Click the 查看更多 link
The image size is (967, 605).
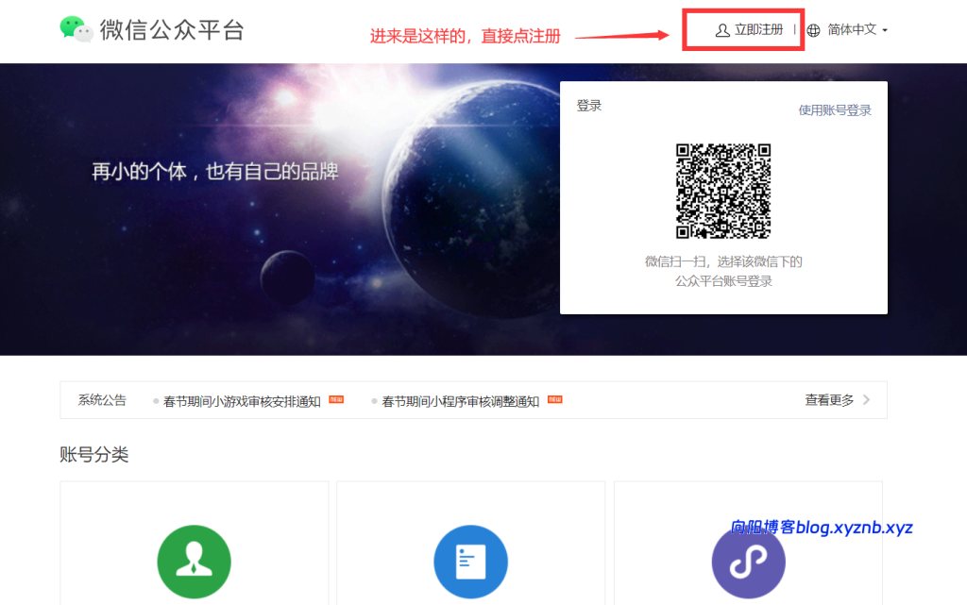pyautogui.click(x=830, y=399)
